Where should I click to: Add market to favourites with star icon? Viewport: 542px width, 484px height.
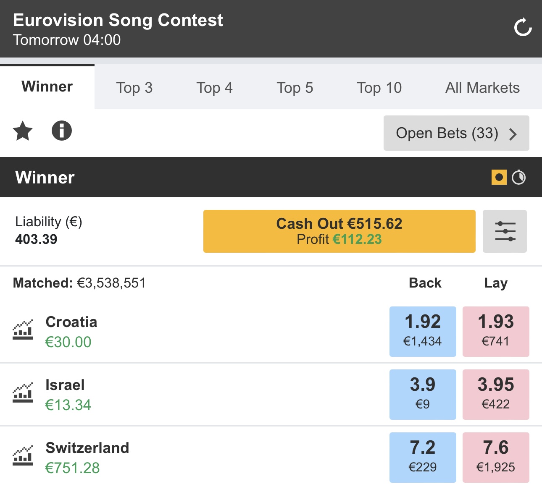[23, 131]
